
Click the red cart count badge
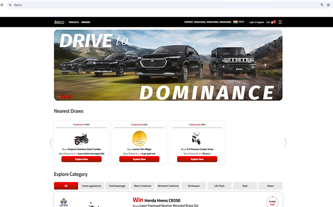click(x=275, y=21)
